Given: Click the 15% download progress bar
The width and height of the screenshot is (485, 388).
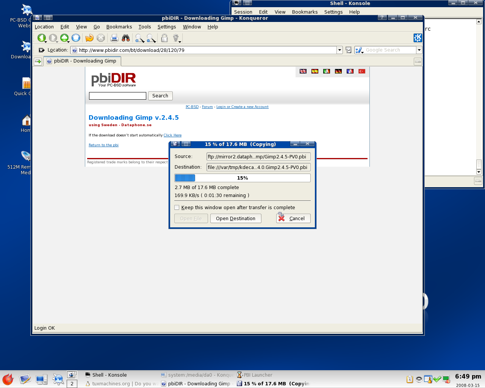Looking at the screenshot, I should tap(242, 178).
